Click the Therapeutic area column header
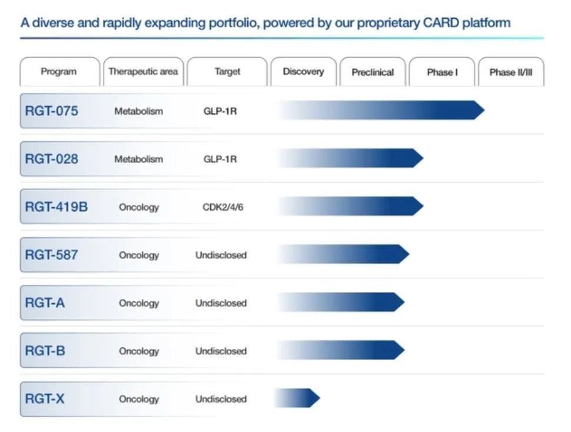Image resolution: width=571 pixels, height=432 pixels. coord(144,72)
